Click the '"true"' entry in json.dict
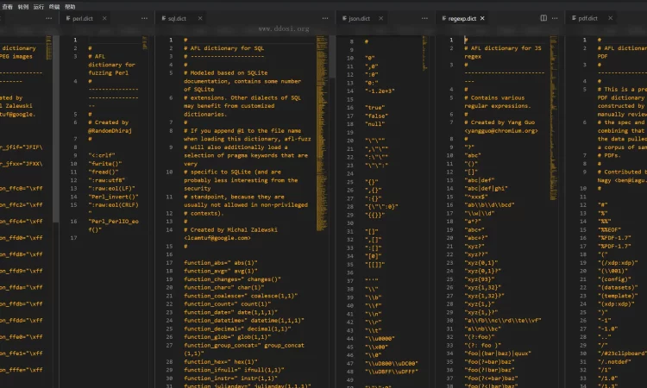 coord(374,108)
